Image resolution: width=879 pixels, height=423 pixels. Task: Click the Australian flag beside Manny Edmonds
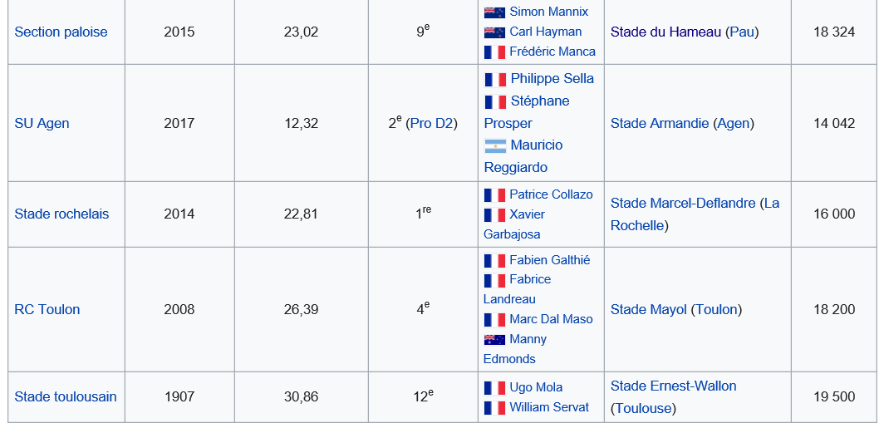494,339
